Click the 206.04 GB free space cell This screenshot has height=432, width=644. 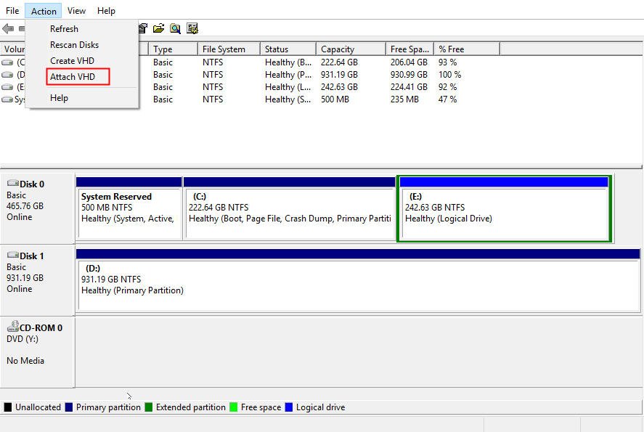tap(409, 62)
